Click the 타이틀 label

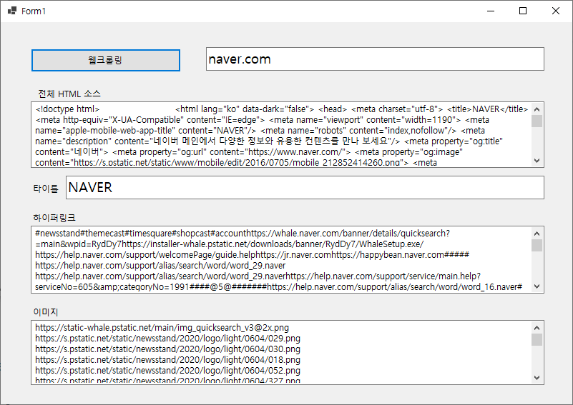46,189
